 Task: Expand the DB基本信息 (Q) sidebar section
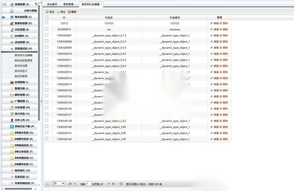click(19, 133)
